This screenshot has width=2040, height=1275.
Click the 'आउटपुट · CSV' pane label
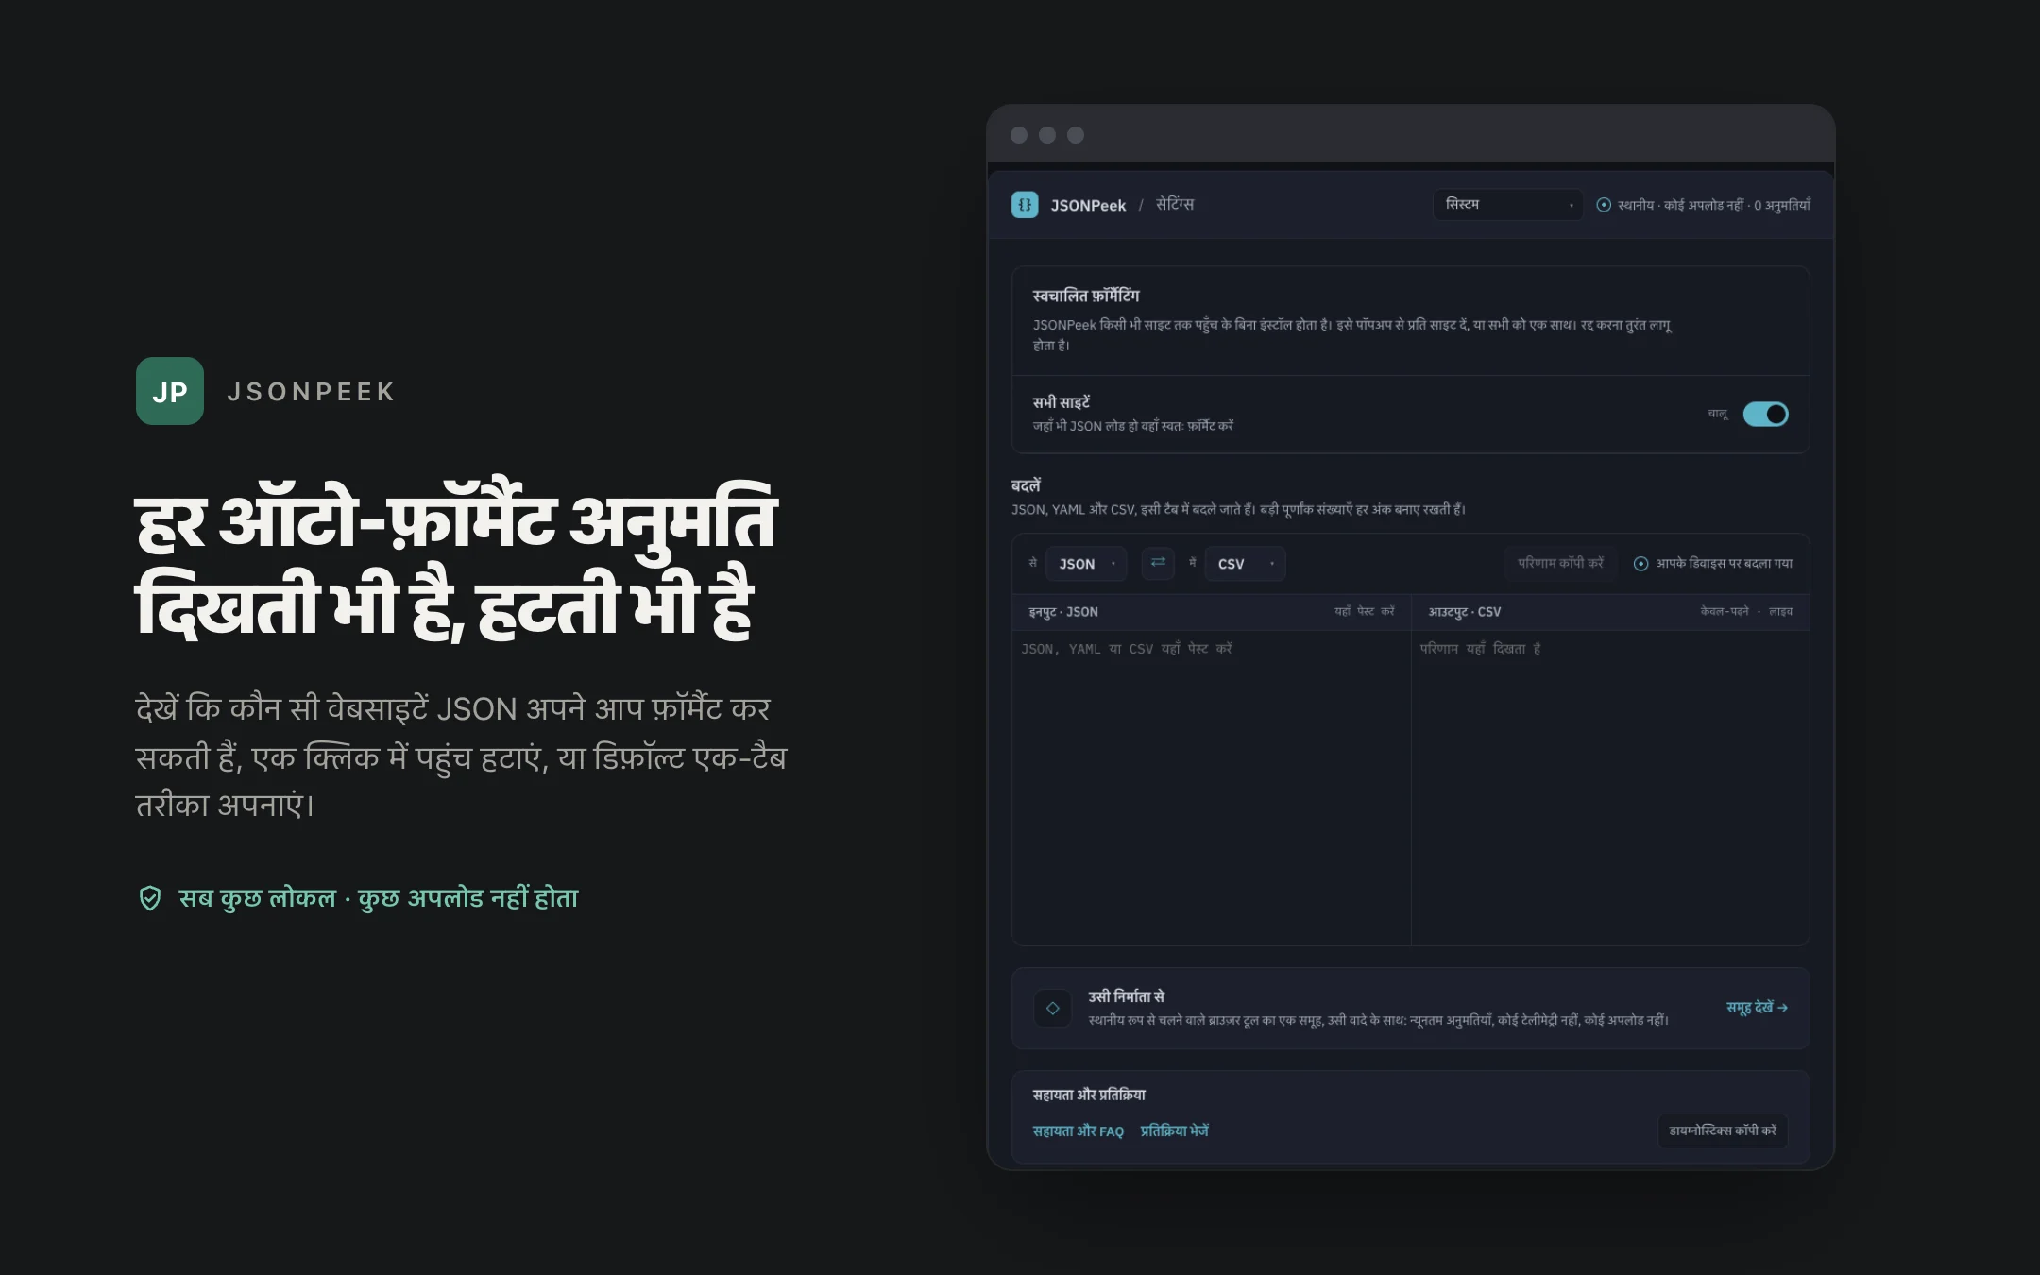click(1465, 612)
